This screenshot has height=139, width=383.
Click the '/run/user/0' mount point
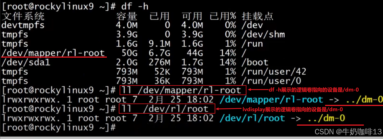271,81
